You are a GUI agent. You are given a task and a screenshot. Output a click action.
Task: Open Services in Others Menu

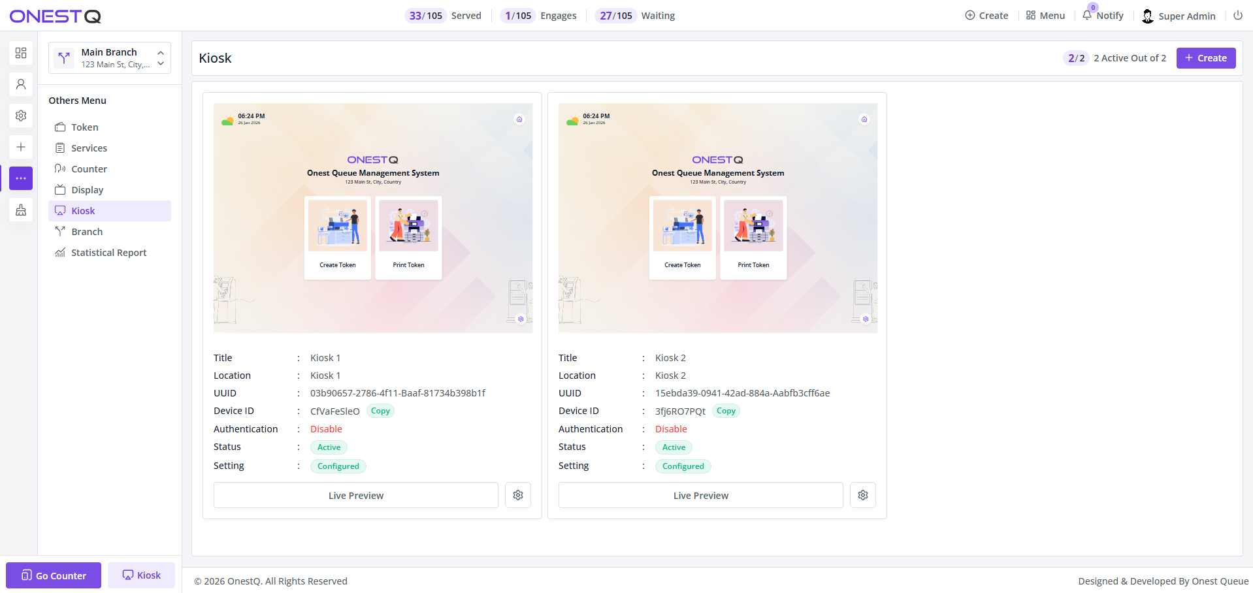point(110,148)
